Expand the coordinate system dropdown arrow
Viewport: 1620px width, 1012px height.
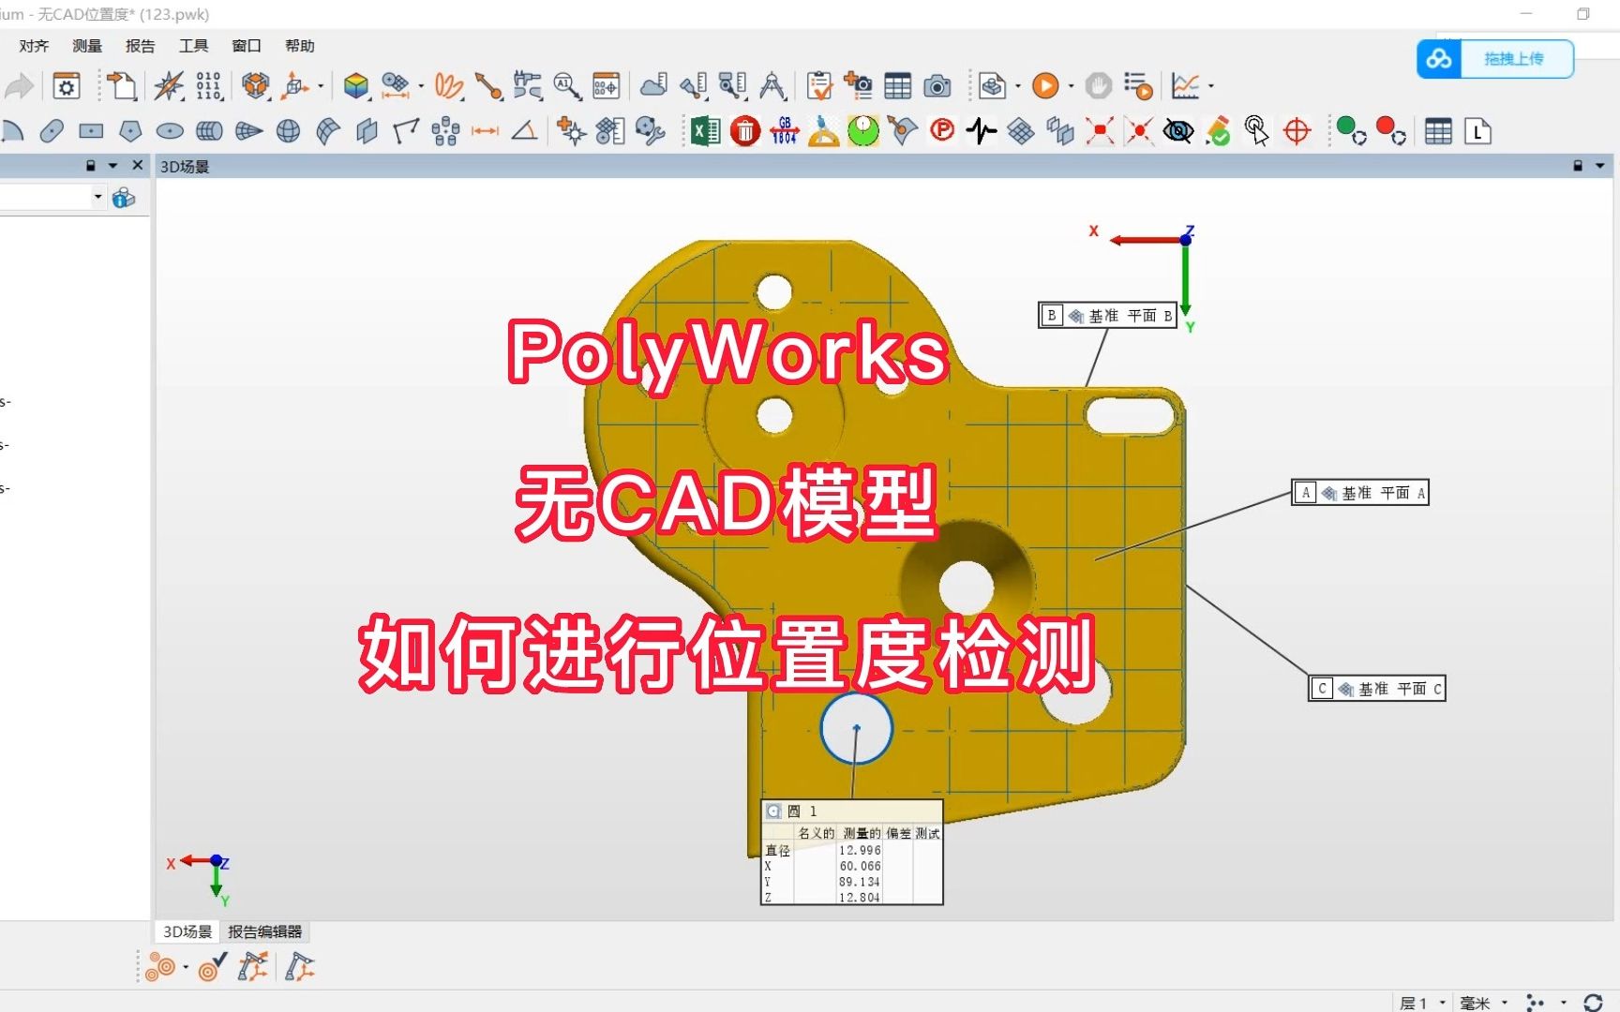pyautogui.click(x=321, y=87)
